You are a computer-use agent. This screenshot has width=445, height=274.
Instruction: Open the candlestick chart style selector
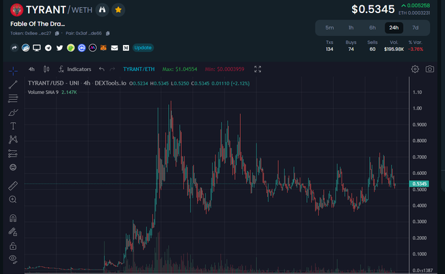point(46,69)
